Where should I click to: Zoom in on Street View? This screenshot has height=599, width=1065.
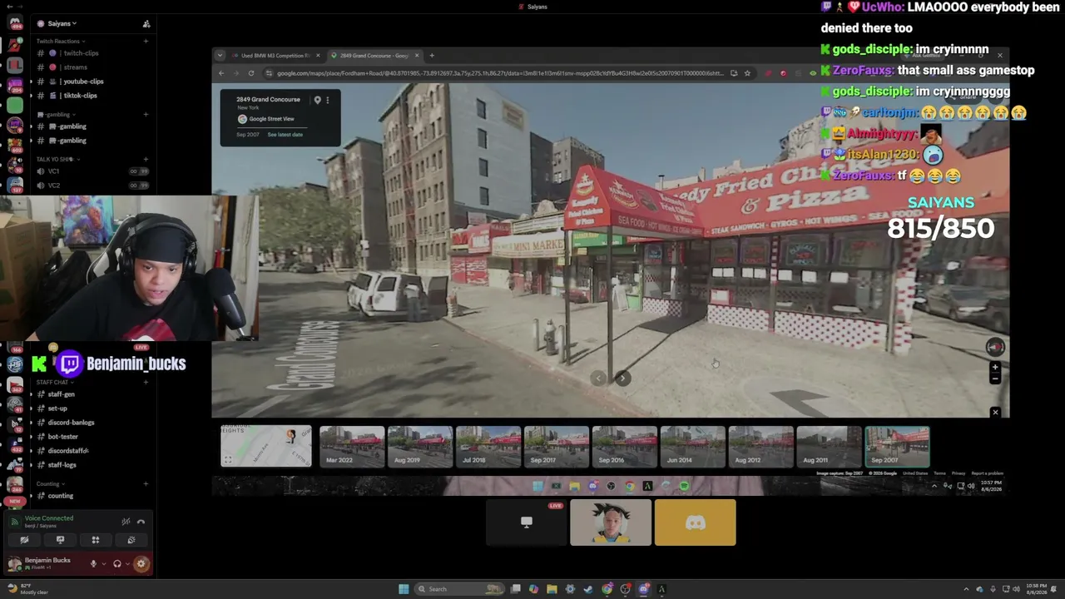[x=995, y=367]
